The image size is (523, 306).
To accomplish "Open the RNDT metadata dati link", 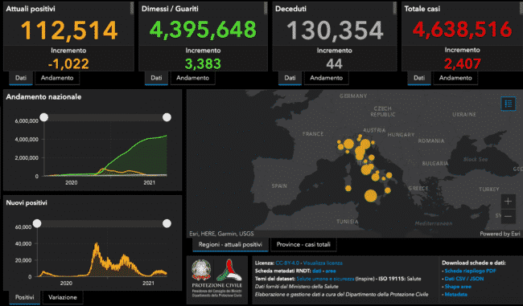I will (317, 271).
